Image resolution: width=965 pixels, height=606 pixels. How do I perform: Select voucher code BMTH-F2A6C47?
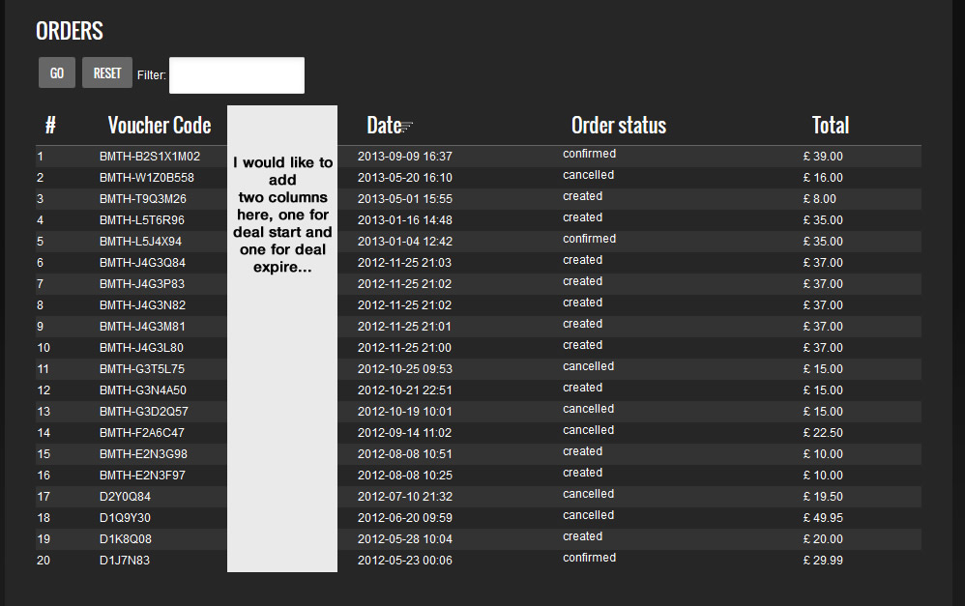[141, 432]
